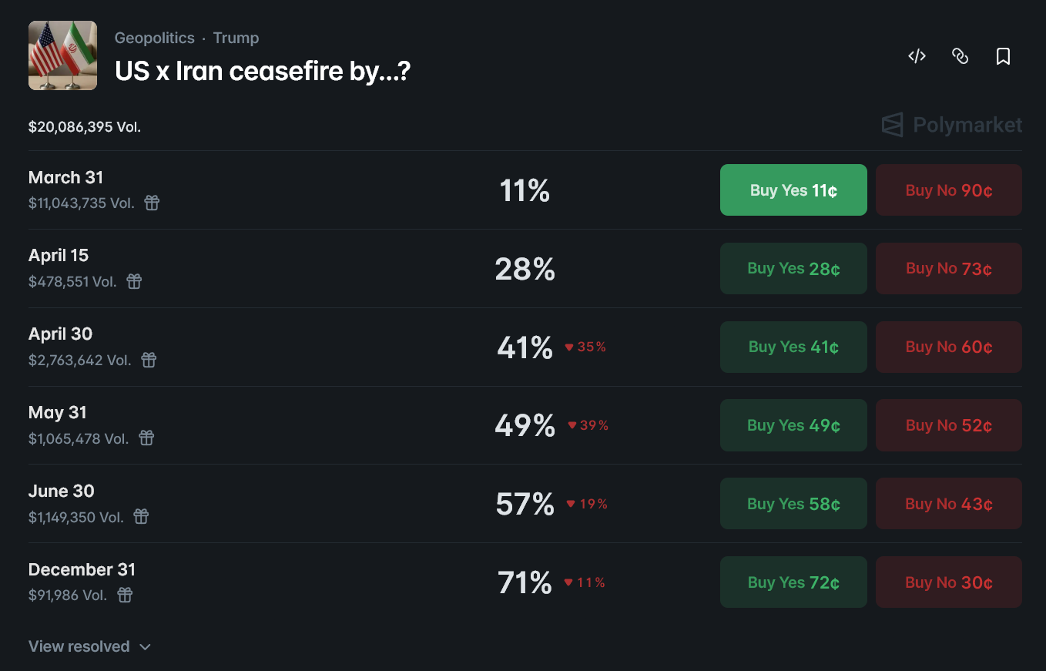Buy No at 43¢ for June 30
The width and height of the screenshot is (1046, 671).
click(x=948, y=503)
